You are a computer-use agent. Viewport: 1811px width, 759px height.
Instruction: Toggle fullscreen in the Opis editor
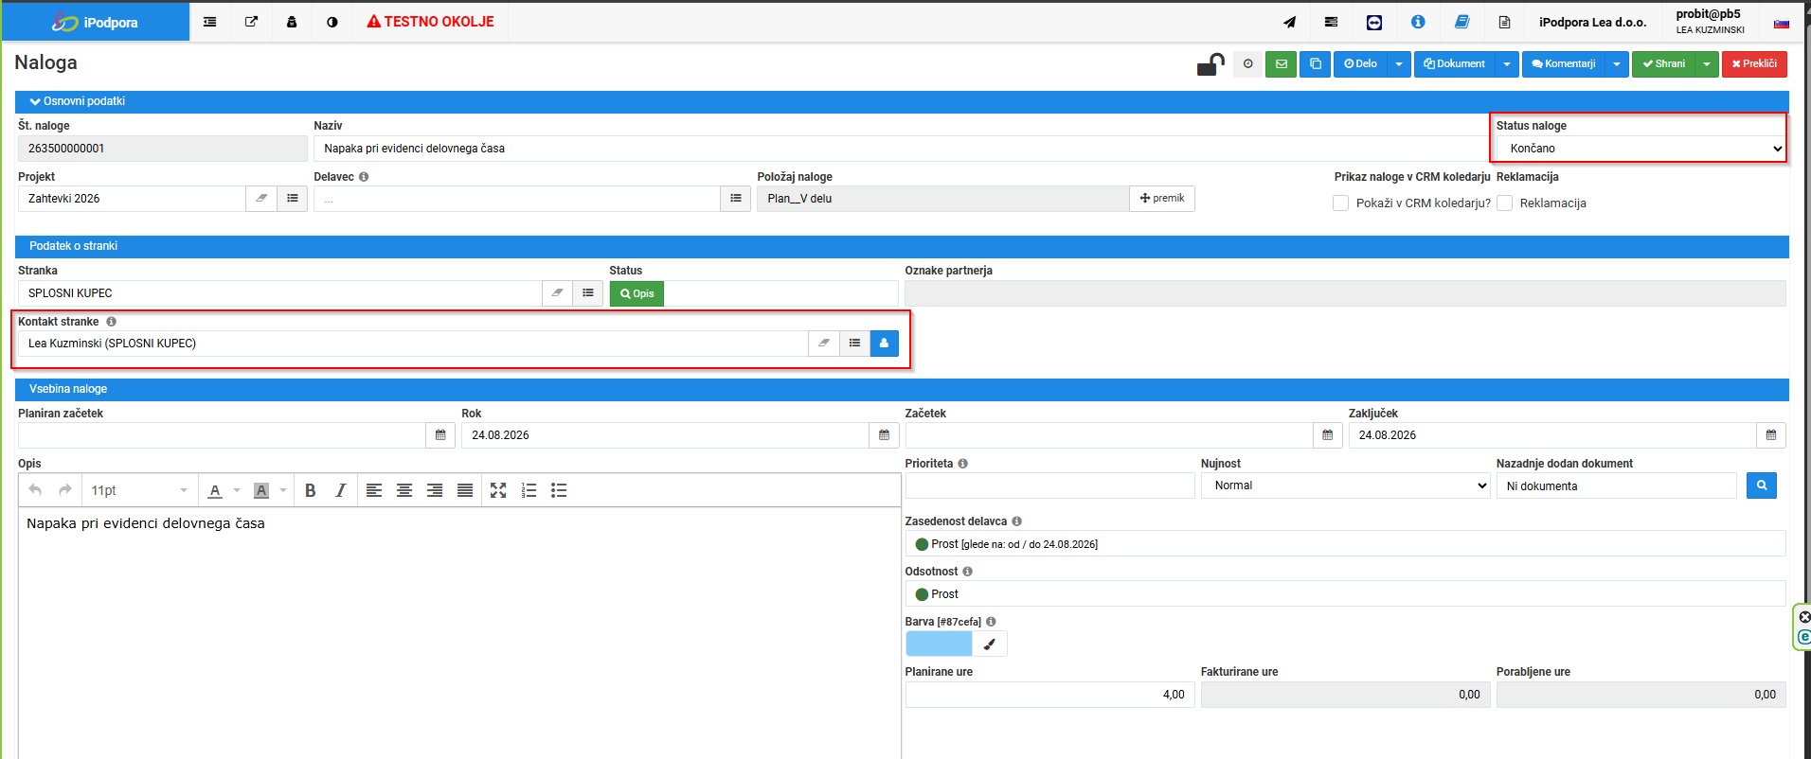pos(498,490)
